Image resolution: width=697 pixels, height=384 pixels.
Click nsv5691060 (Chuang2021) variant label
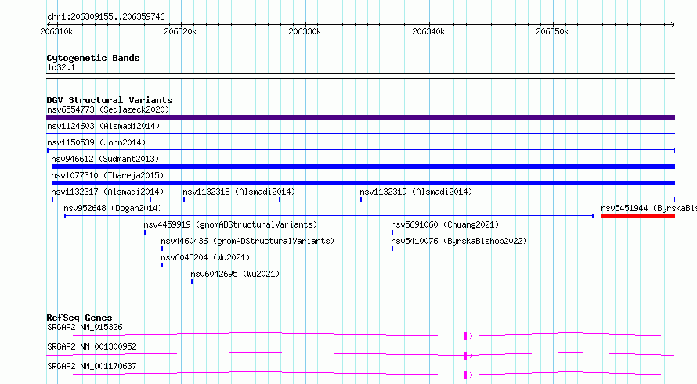pyautogui.click(x=445, y=224)
